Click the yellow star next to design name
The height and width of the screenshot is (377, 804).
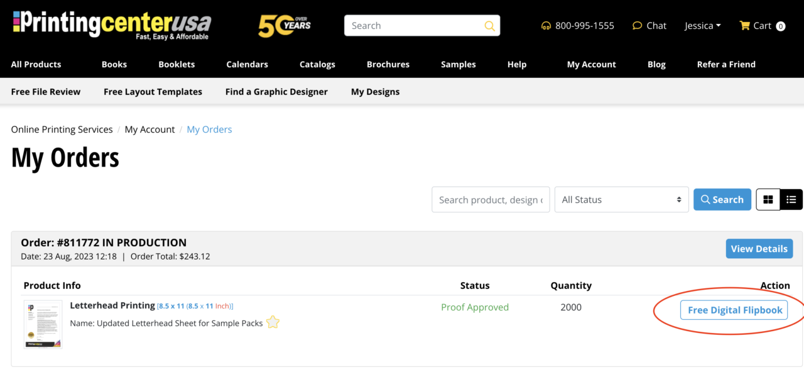click(x=273, y=322)
